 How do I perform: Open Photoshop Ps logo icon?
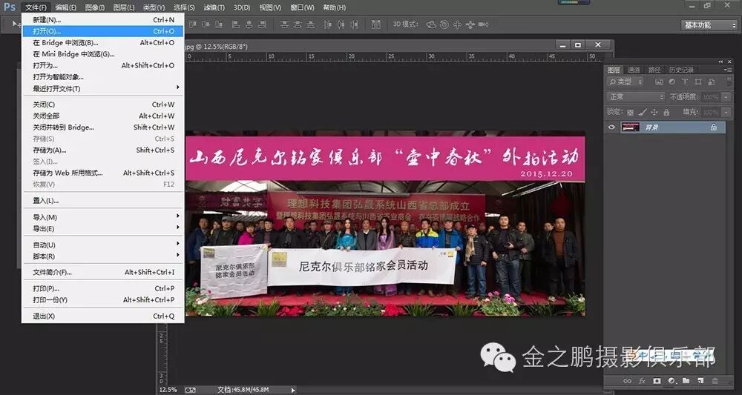(x=10, y=7)
